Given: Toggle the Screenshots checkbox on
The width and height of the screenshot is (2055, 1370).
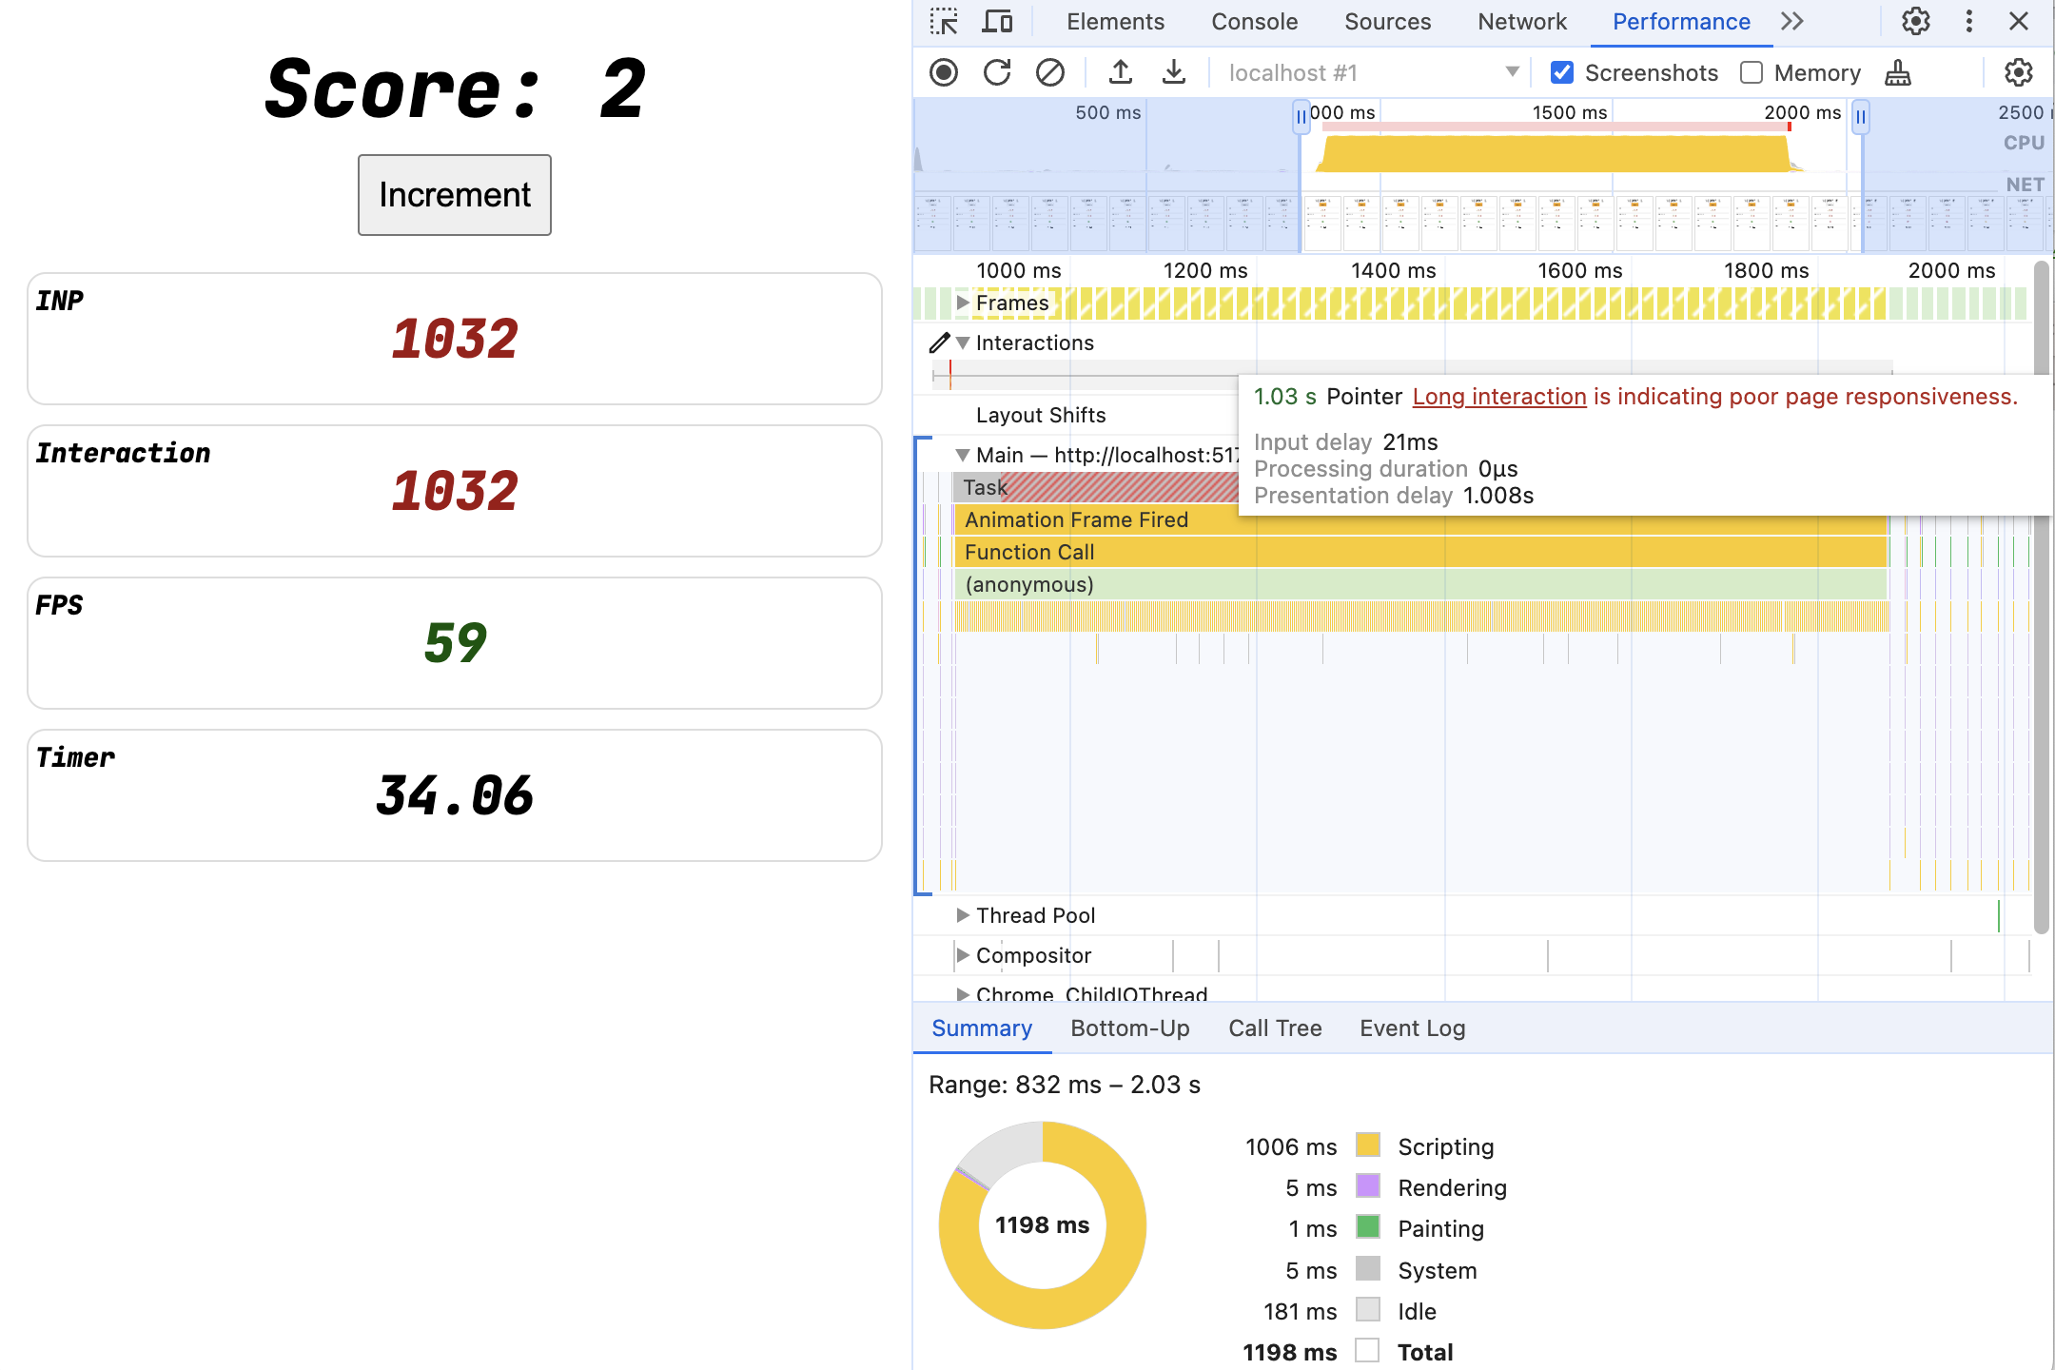Looking at the screenshot, I should pyautogui.click(x=1562, y=72).
